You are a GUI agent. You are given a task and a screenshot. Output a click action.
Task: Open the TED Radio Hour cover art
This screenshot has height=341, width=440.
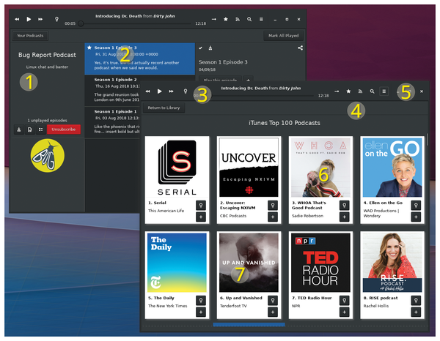320,263
